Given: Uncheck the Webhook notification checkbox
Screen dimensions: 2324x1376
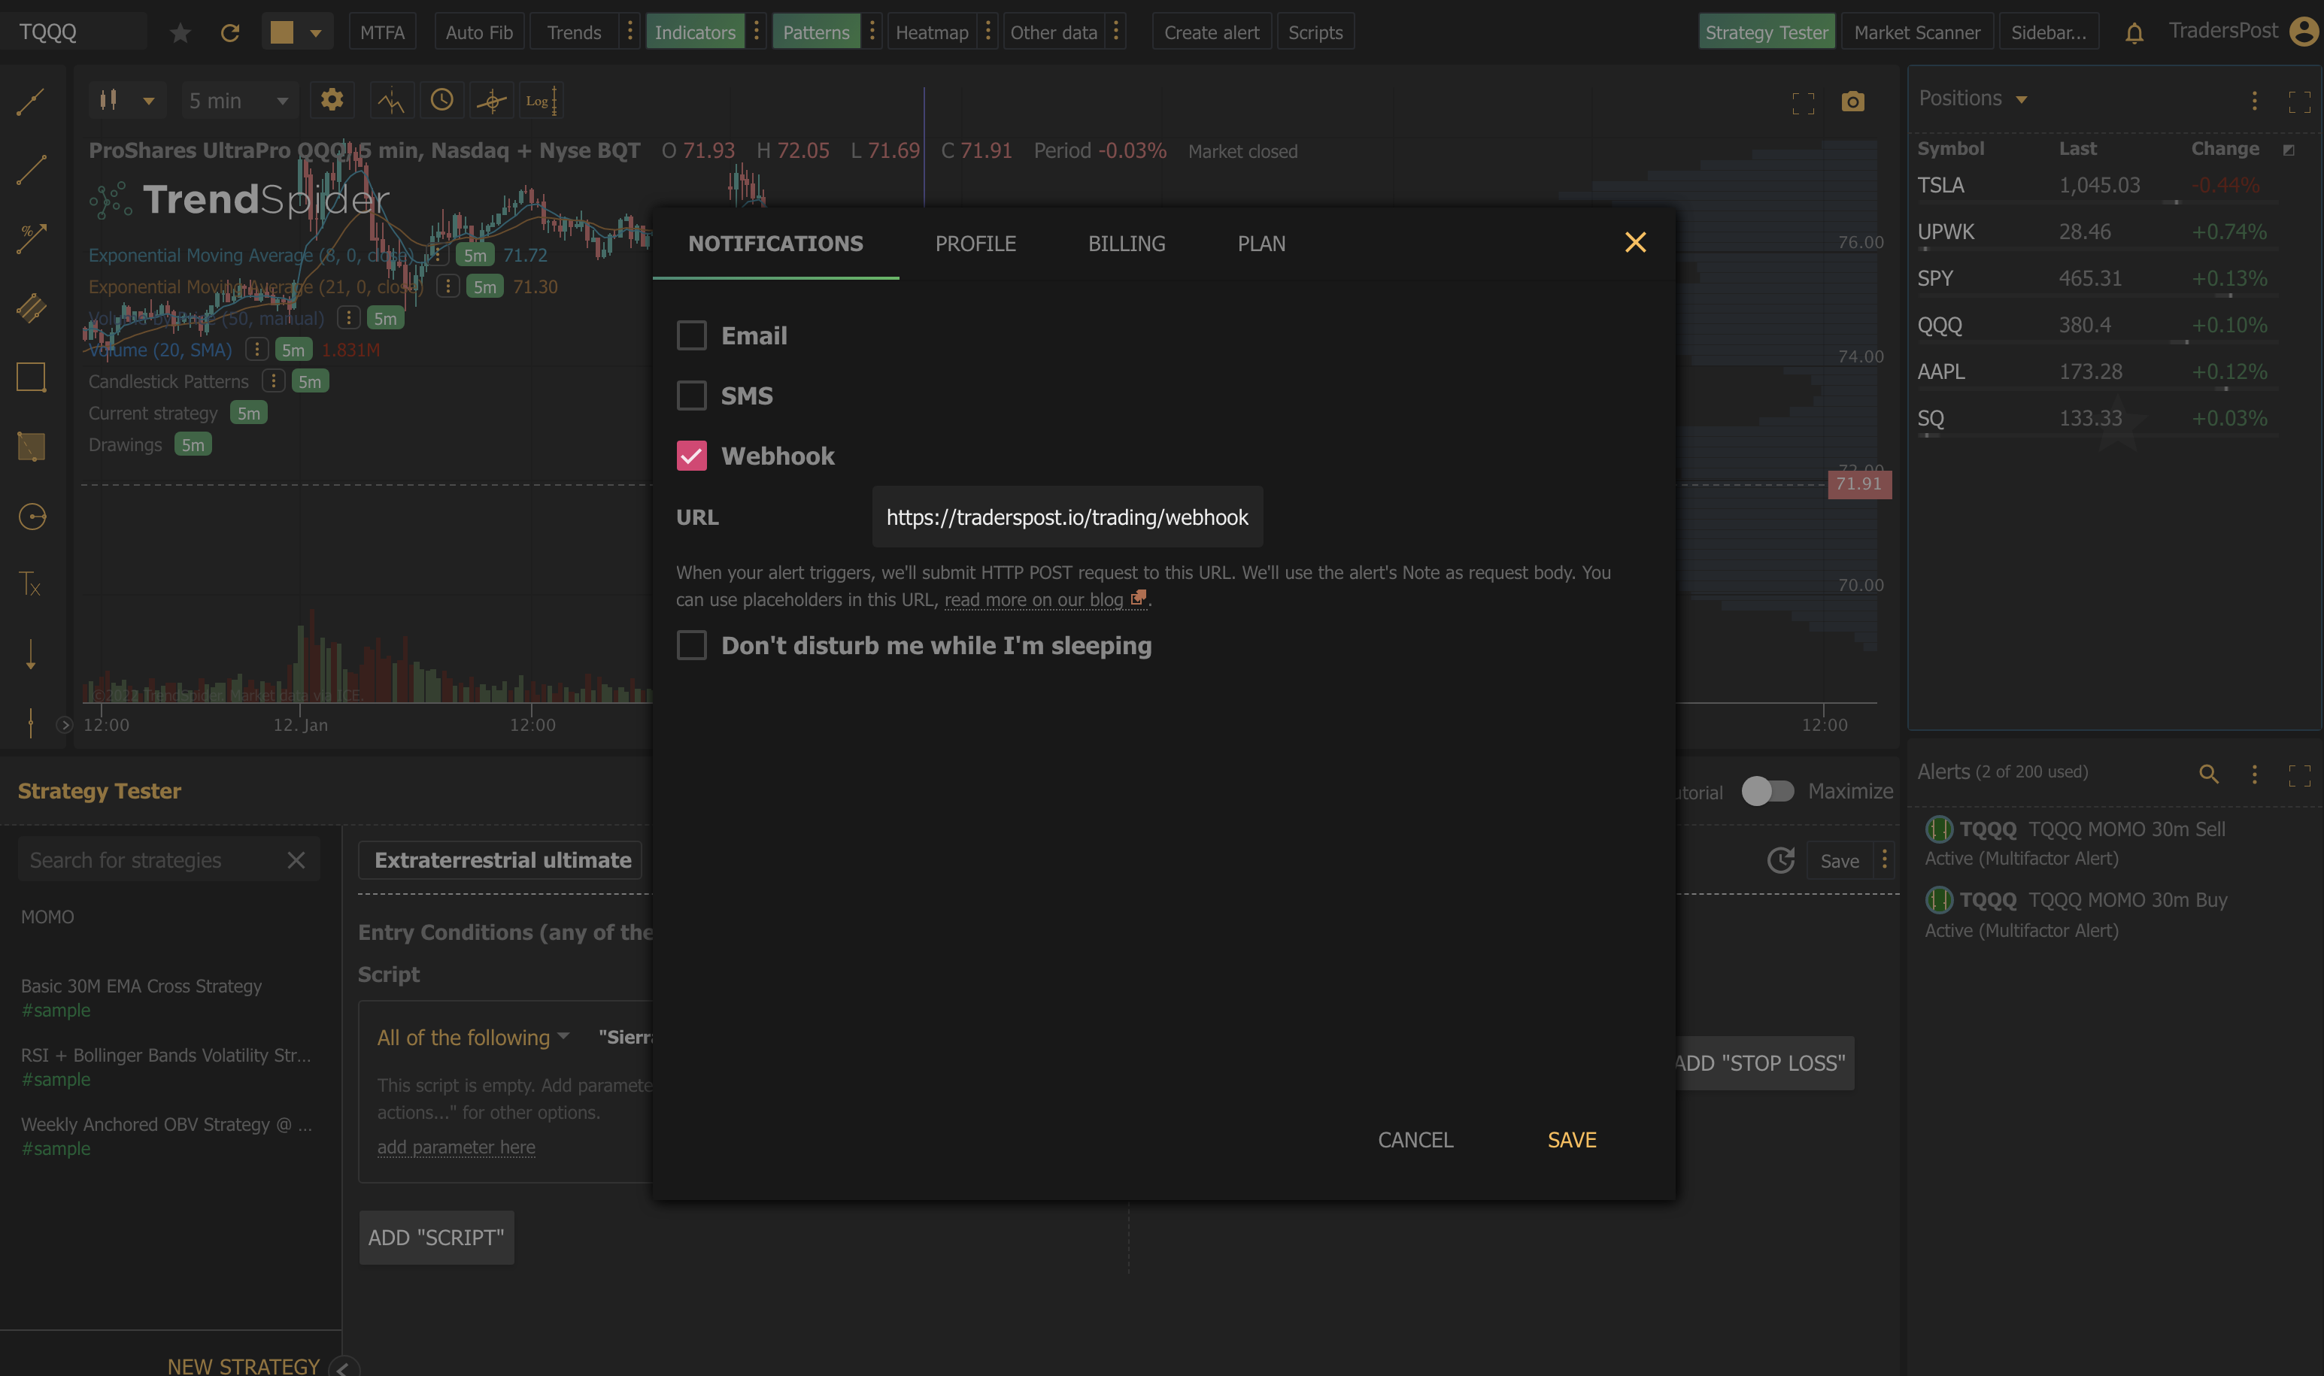Looking at the screenshot, I should [692, 455].
